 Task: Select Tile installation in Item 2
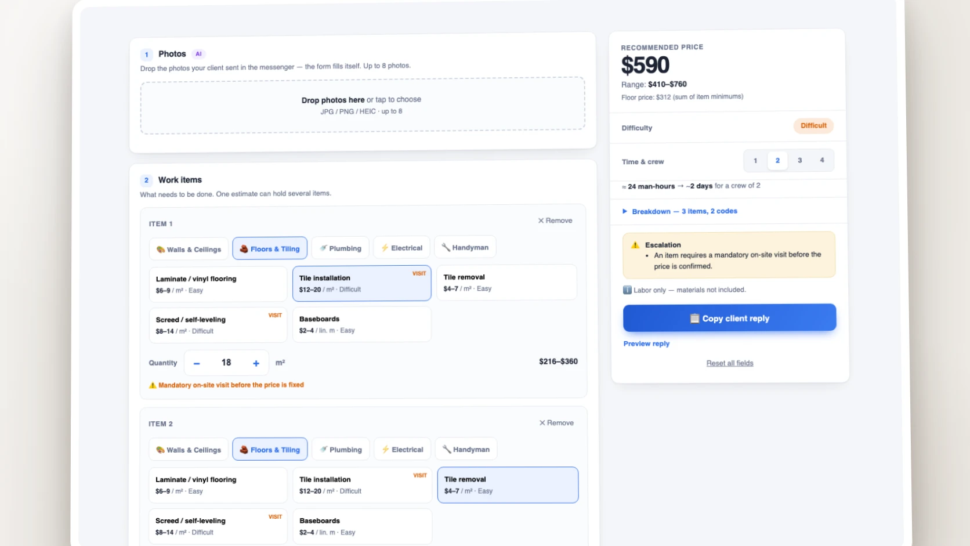(x=362, y=485)
